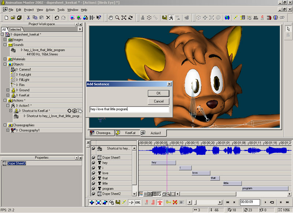Click the Undo arrow icon
This screenshot has height=213, width=293.
(x=57, y=17)
